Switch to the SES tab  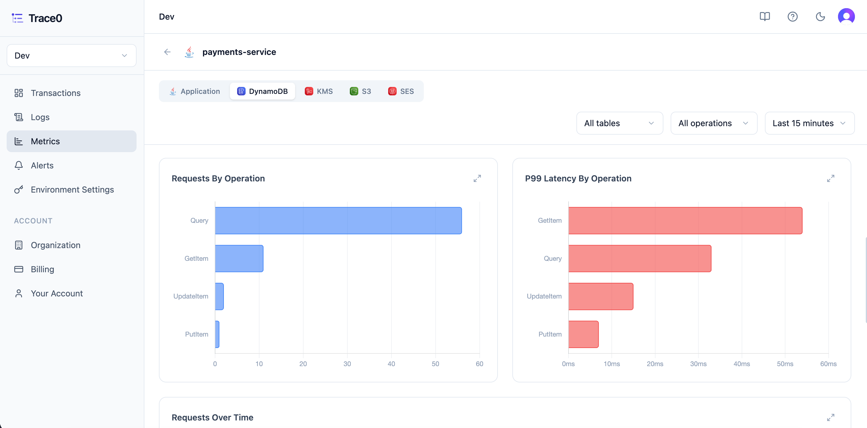pos(401,91)
